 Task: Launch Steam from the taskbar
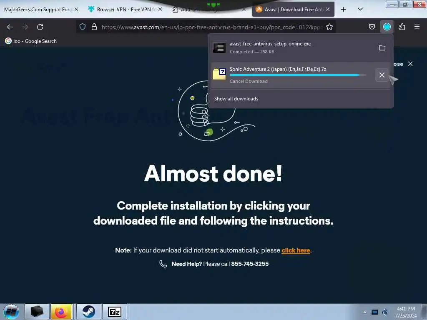point(88,312)
